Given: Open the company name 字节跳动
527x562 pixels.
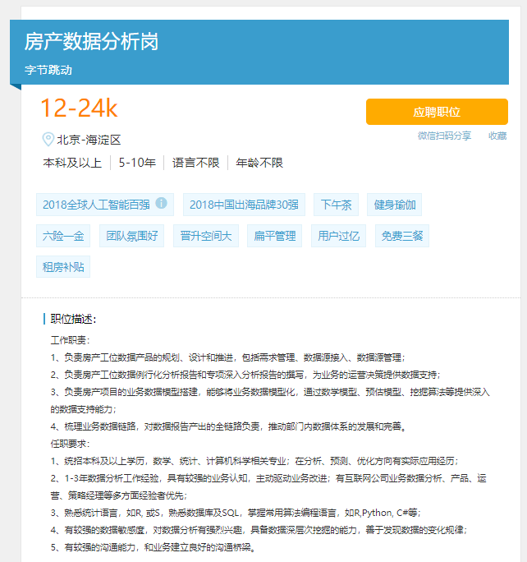Looking at the screenshot, I should coord(48,70).
